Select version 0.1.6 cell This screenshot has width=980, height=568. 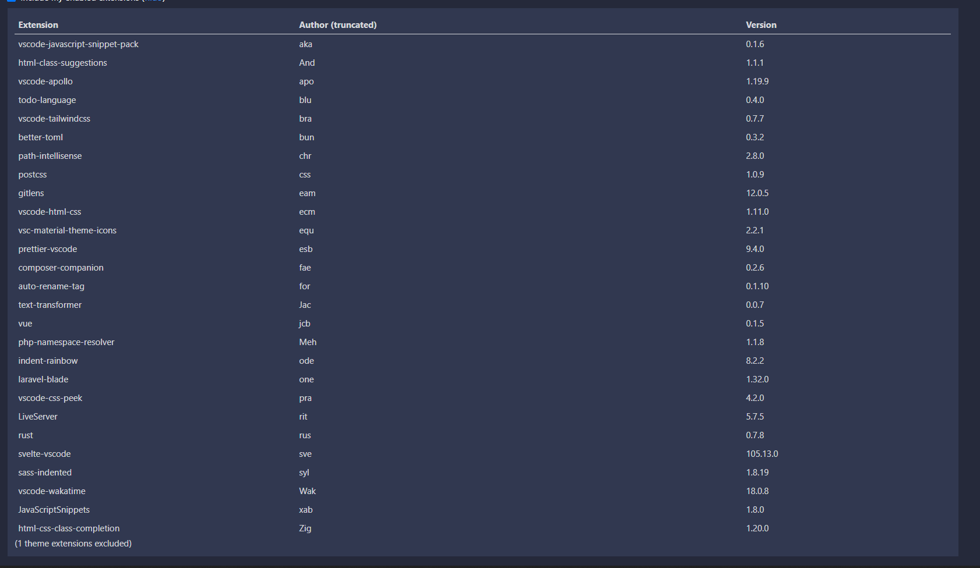[755, 44]
